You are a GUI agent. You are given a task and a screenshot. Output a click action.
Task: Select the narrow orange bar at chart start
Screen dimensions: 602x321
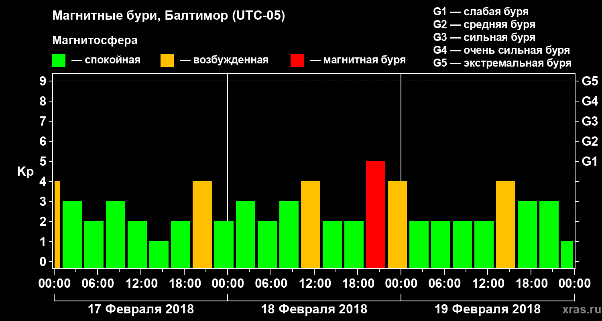tap(57, 225)
